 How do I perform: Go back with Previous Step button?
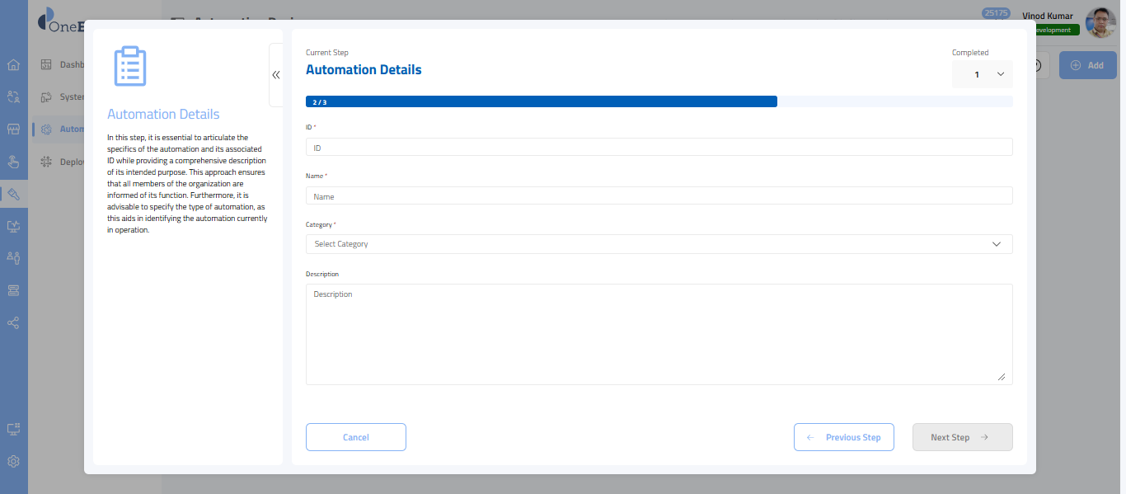[843, 437]
